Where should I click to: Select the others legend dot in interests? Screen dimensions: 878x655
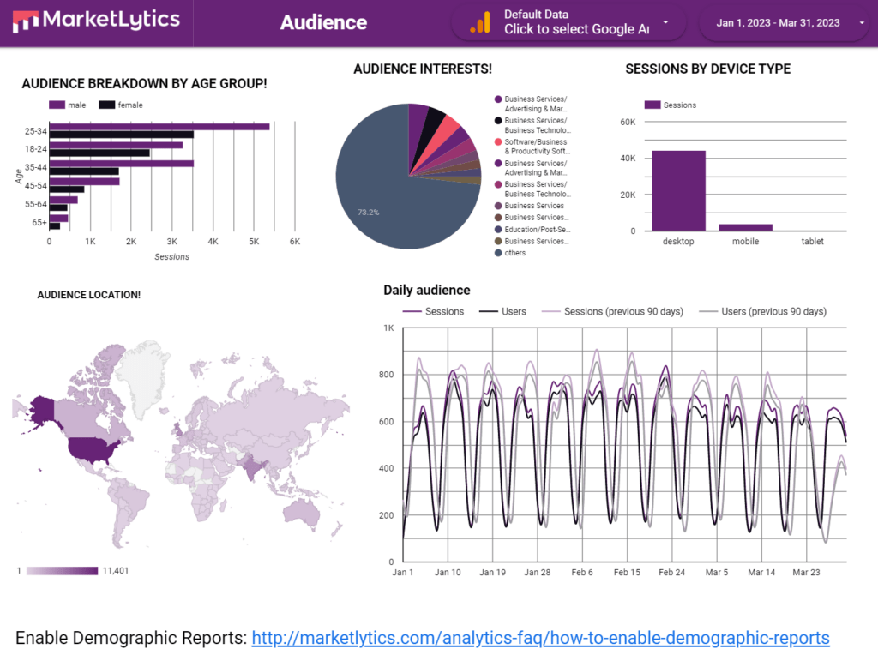pos(498,253)
